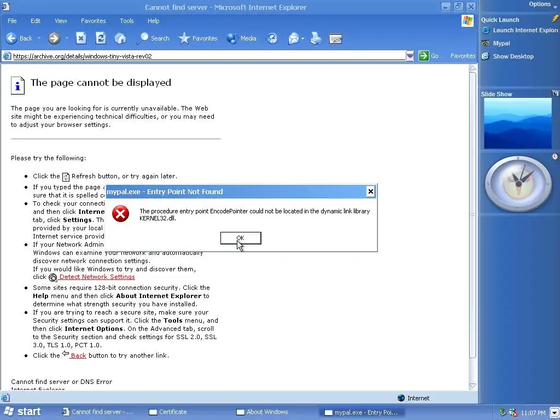Click the page scrollbar up arrow

click(472, 68)
